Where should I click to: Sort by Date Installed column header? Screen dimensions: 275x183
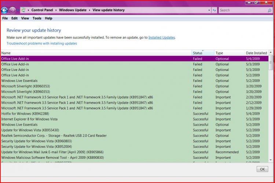(256, 53)
